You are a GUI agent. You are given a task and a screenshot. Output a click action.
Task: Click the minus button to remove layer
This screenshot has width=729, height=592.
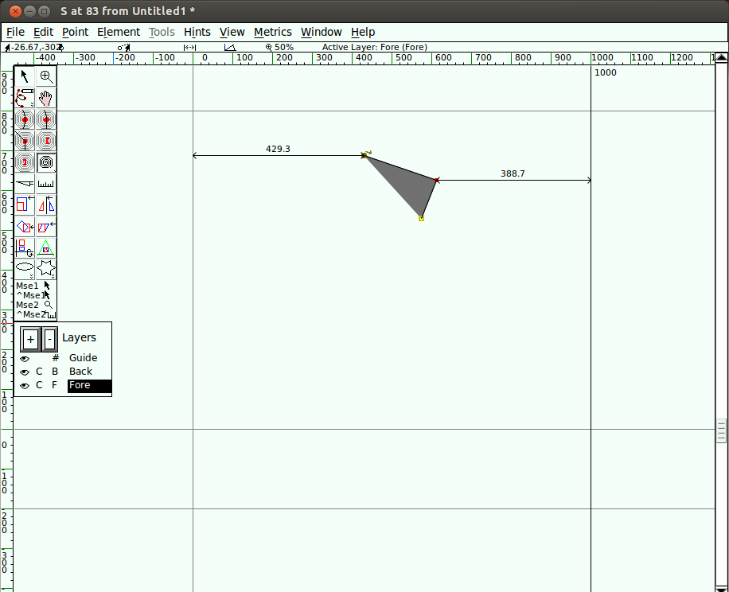(x=49, y=339)
